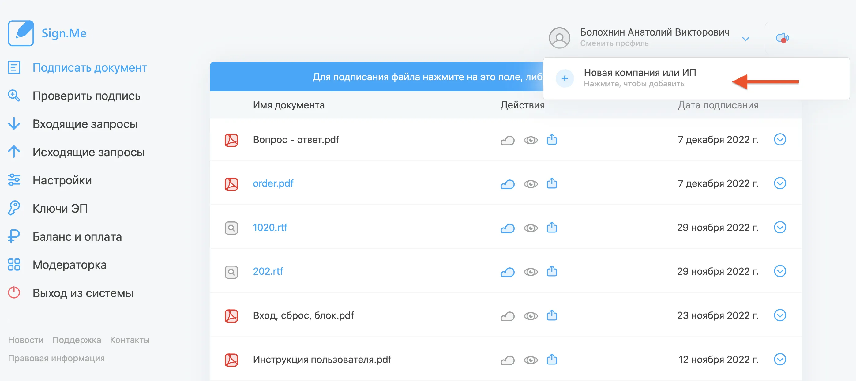Open the order.pdf document link
This screenshot has width=856, height=381.
coord(273,183)
